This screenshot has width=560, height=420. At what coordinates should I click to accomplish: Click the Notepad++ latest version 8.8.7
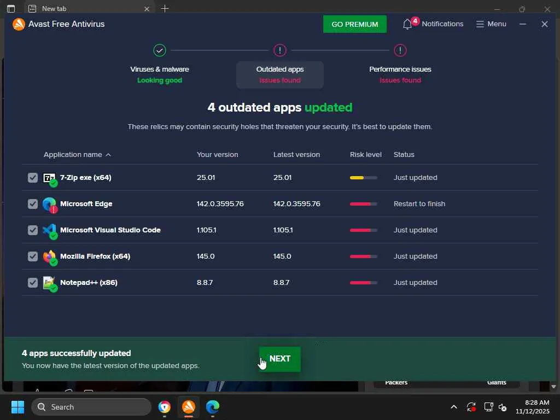tap(281, 283)
